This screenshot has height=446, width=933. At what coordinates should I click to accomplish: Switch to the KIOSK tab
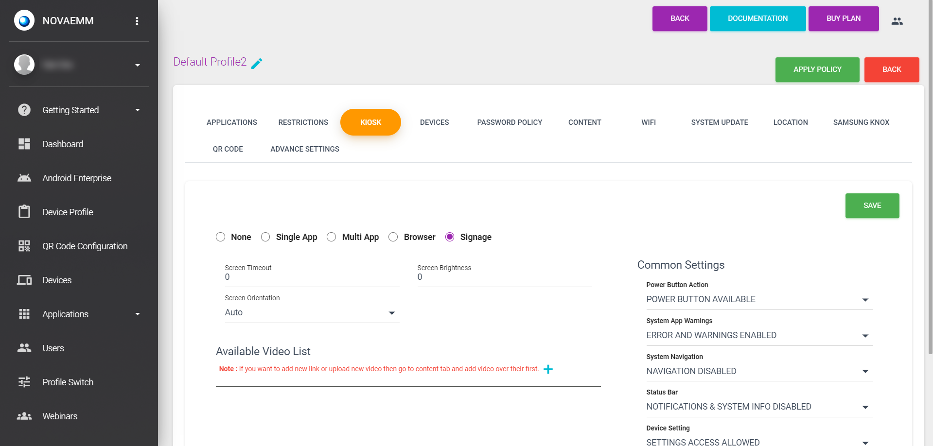[370, 122]
